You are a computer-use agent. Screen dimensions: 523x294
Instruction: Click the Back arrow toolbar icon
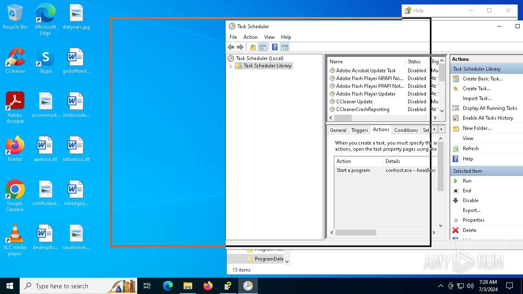tap(231, 47)
